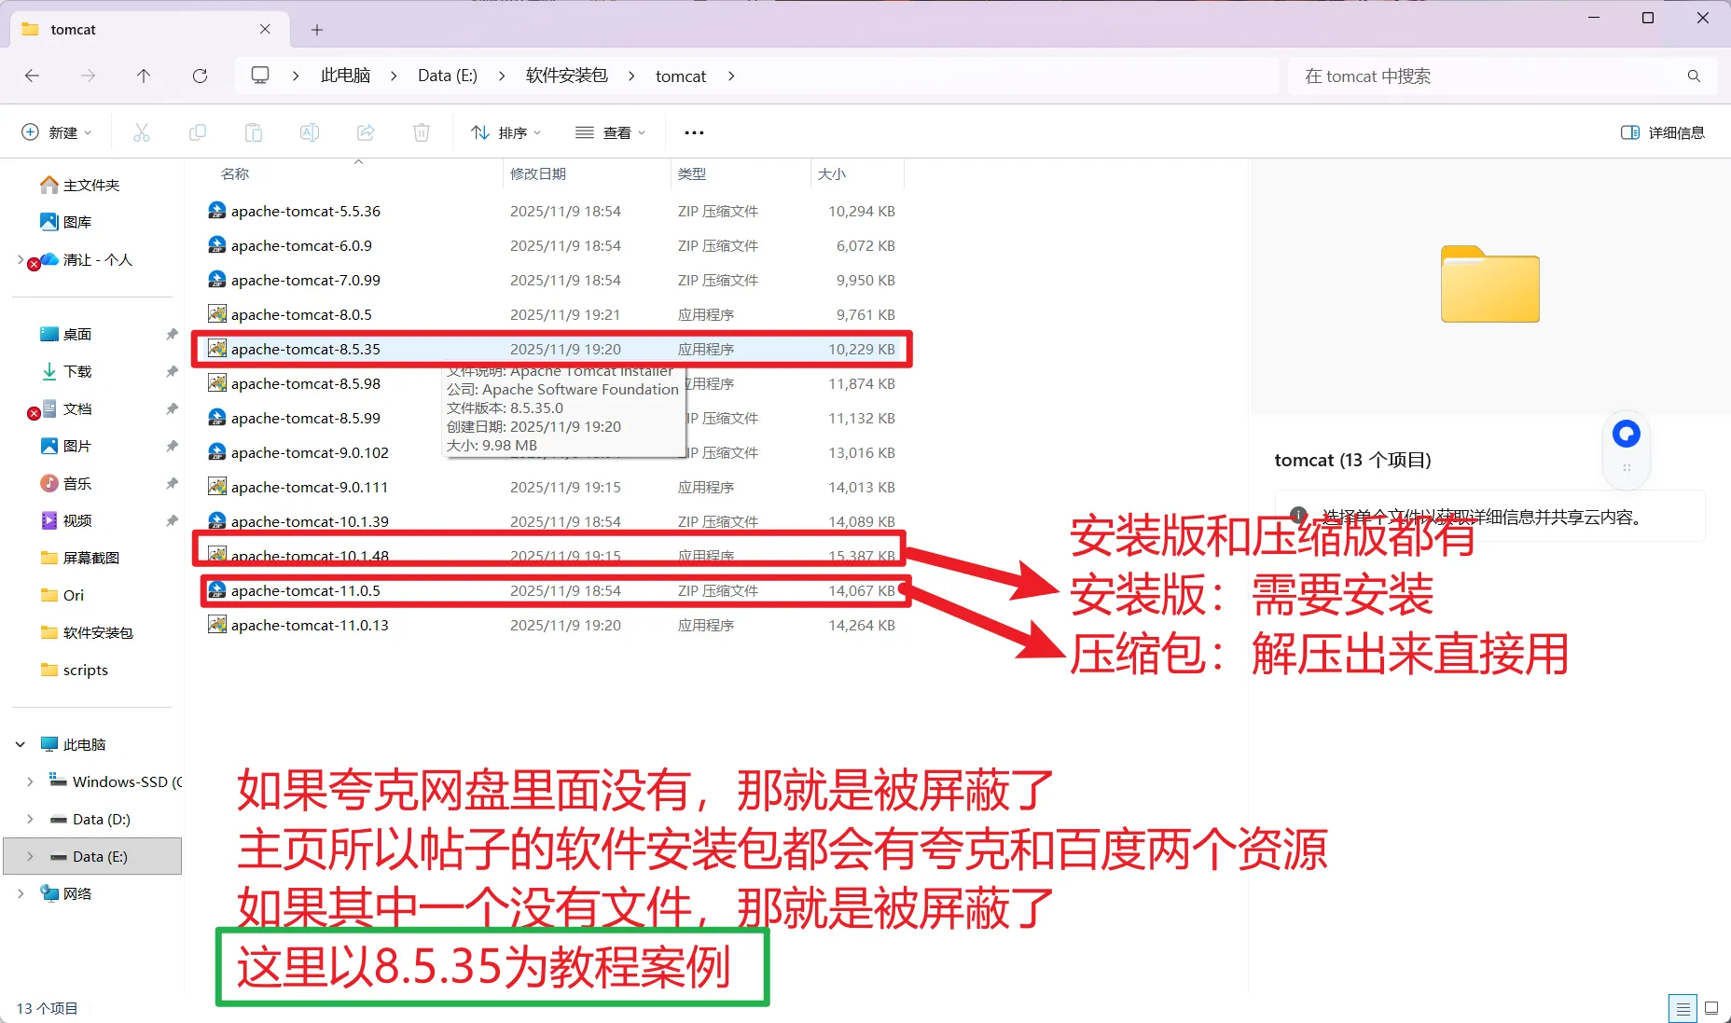Select the apache-tomcat-11.0.5 file name
The width and height of the screenshot is (1731, 1023).
pos(306,590)
